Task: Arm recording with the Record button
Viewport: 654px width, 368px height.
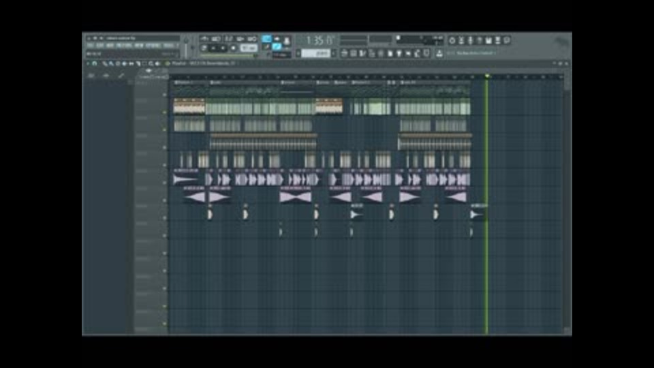Action: click(233, 48)
